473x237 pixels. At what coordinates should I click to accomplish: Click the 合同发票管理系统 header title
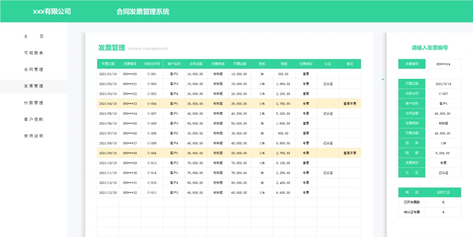[143, 11]
